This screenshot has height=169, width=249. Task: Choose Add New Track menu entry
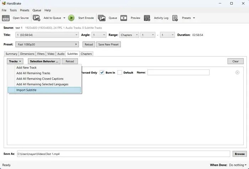[x=44, y=67]
